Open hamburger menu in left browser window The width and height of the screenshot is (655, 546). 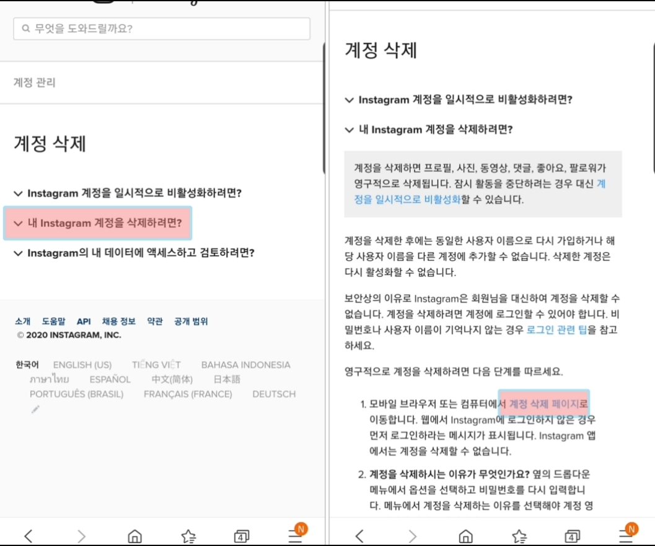pos(295,536)
